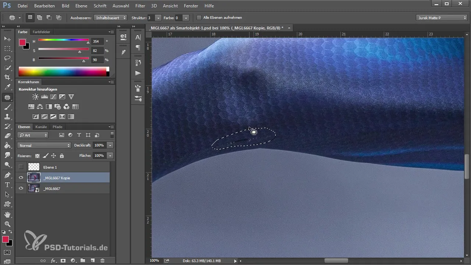The image size is (471, 265).
Task: Activate the Hand tool
Action: [x=7, y=214]
